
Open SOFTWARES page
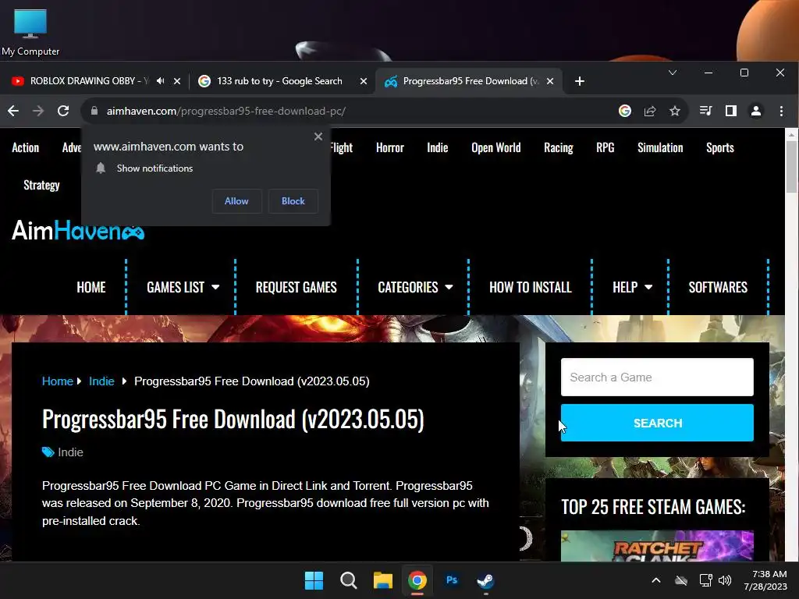718,287
